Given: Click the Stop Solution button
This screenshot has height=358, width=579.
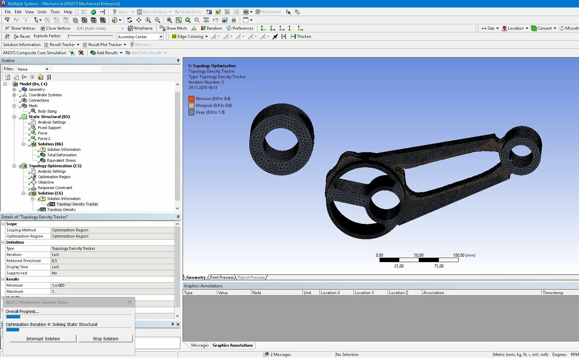Looking at the screenshot, I should click(x=106, y=339).
